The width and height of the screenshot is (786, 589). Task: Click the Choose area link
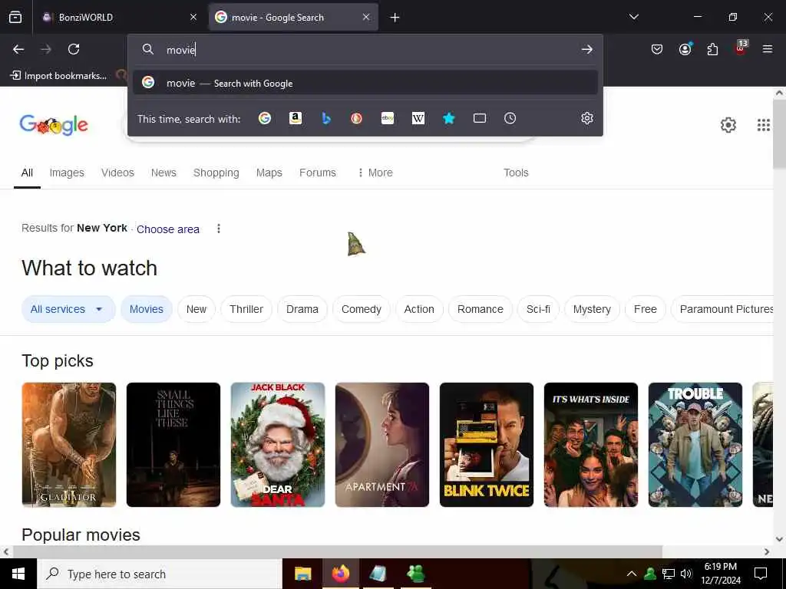(x=168, y=229)
